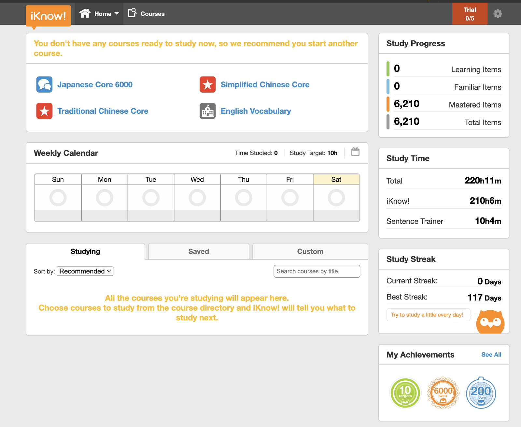521x427 pixels.
Task: Click the 10 targets achievement badge
Action: (405, 393)
